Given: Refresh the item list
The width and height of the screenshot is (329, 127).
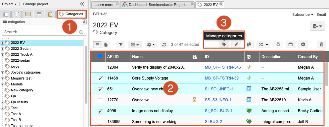Looking at the screenshot, I should click(x=164, y=44).
